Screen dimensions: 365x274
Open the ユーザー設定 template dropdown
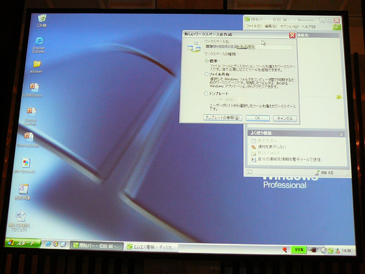[227, 100]
